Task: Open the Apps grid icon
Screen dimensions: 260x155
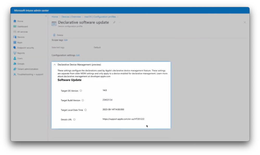Action: pos(15,42)
